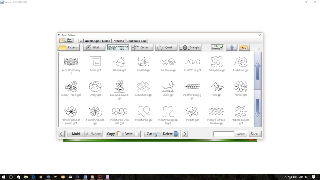This screenshot has width=320, height=180.
Task: Click the Delete trash button
Action: point(170,134)
